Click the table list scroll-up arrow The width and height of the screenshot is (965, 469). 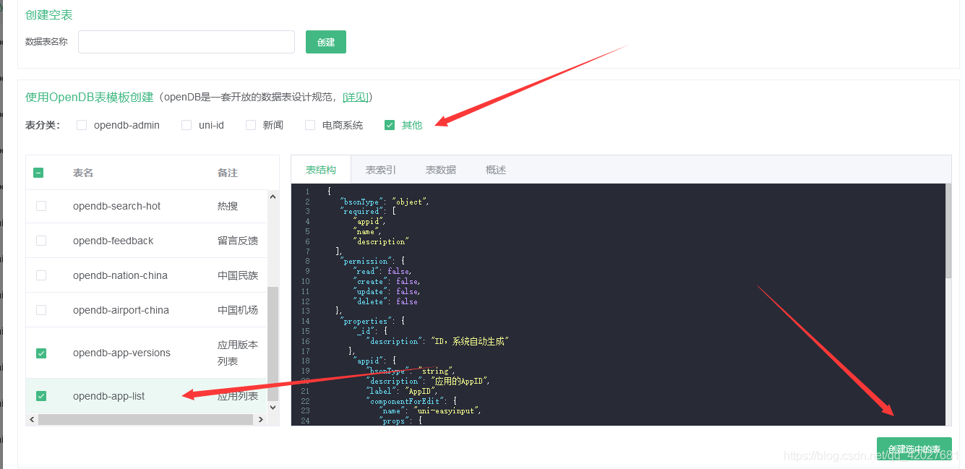click(x=273, y=197)
